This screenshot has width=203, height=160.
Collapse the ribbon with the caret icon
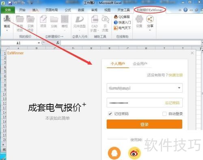click(180, 10)
